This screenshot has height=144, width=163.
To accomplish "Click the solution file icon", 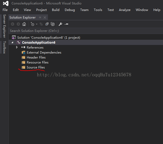I will click(14, 37).
